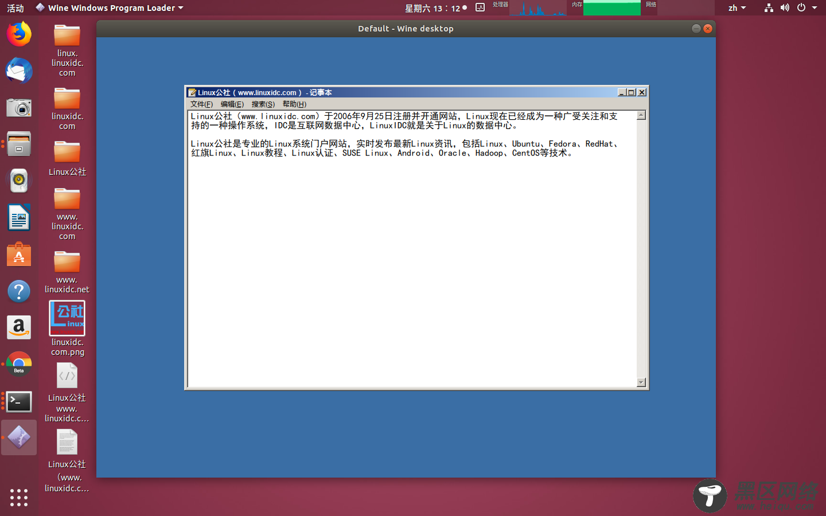Screen dimensions: 826x516
Task: Click the system monitor indicator icon in top bar
Action: [480, 7]
